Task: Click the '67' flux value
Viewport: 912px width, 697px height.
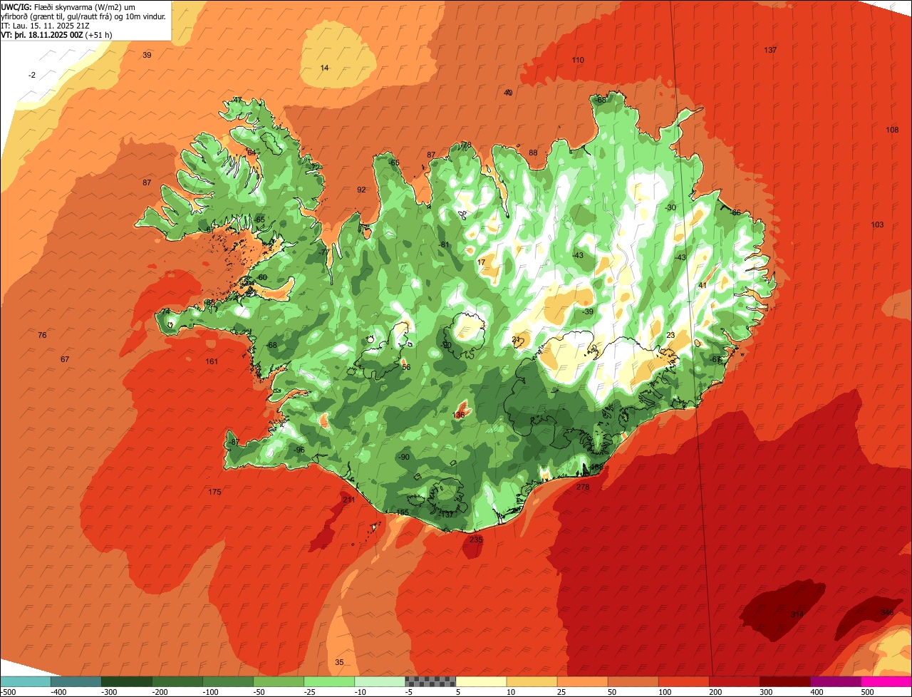Action: pos(65,359)
